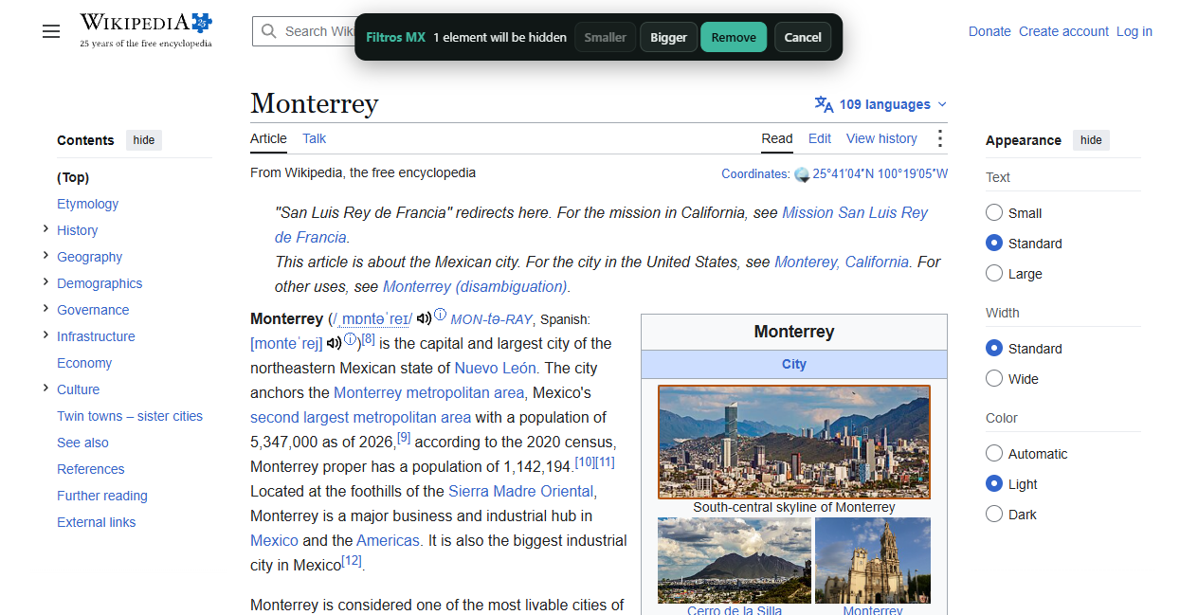This screenshot has height=615, width=1198.
Task: Select Light color mode
Action: point(994,483)
